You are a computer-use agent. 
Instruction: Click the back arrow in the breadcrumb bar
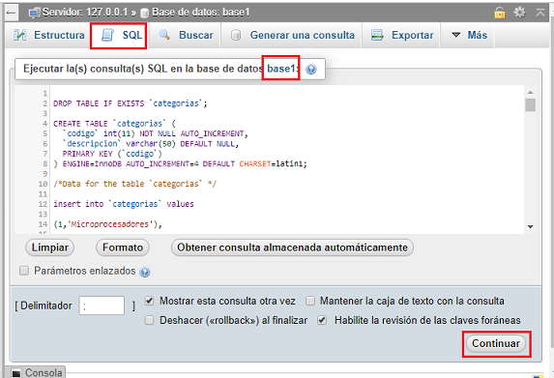pos(11,13)
